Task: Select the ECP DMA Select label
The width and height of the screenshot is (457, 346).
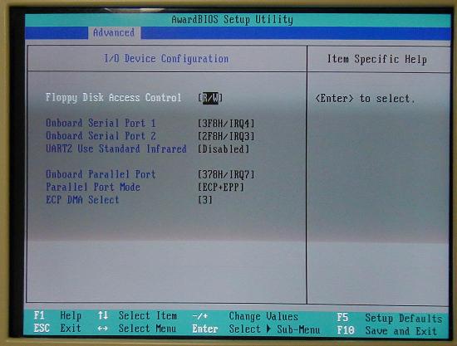Action: [82, 200]
